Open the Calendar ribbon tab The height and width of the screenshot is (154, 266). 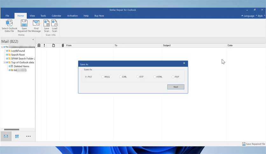pos(56,16)
